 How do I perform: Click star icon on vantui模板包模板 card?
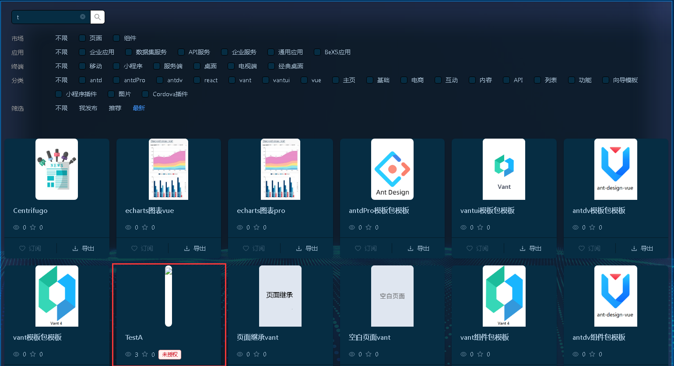tap(480, 227)
